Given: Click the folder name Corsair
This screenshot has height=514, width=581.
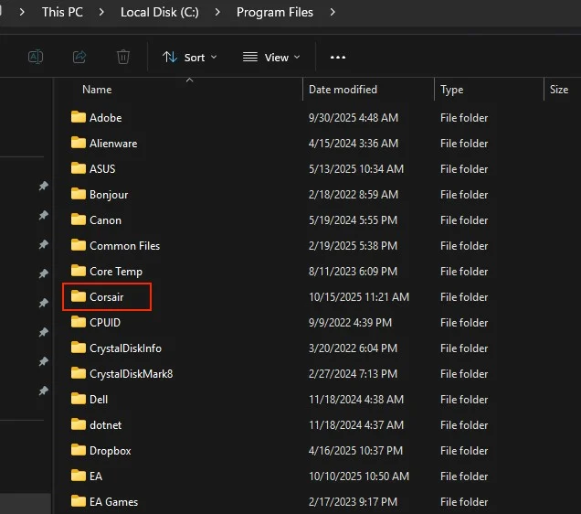Looking at the screenshot, I should point(107,297).
